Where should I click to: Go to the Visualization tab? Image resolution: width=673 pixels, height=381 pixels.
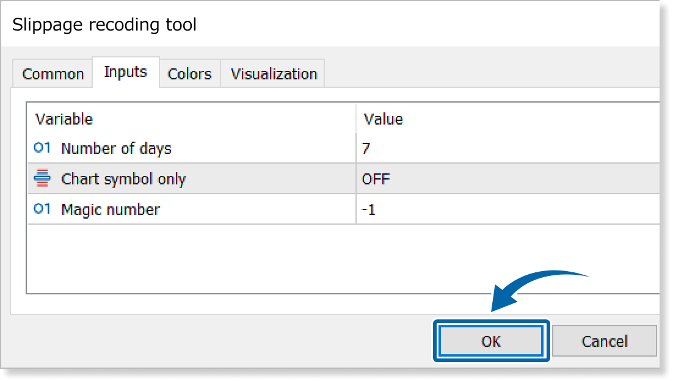pos(274,74)
